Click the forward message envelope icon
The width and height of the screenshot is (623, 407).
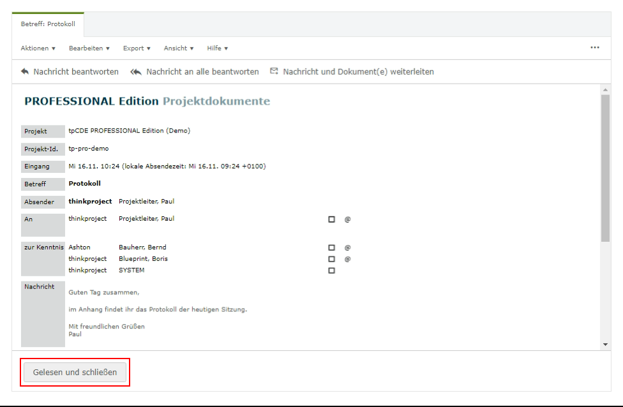coord(274,71)
